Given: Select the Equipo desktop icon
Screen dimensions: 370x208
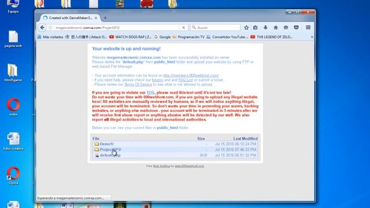Looking at the screenshot, I should (x=13, y=6).
